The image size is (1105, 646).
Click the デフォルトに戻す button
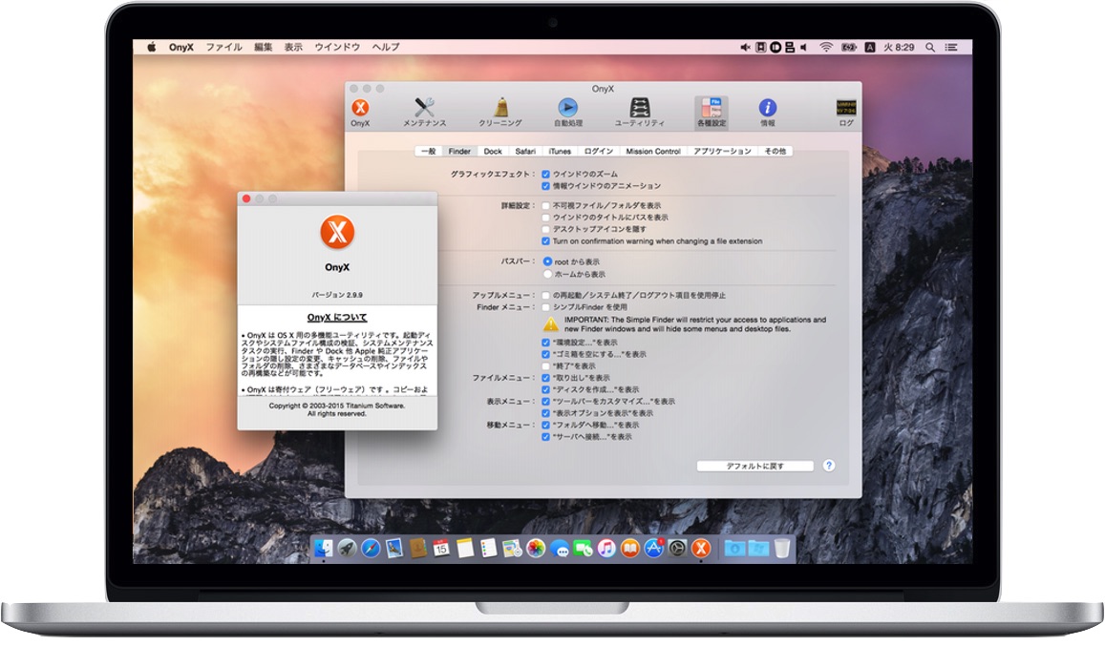tap(754, 467)
